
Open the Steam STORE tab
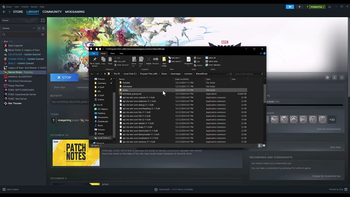pos(18,12)
